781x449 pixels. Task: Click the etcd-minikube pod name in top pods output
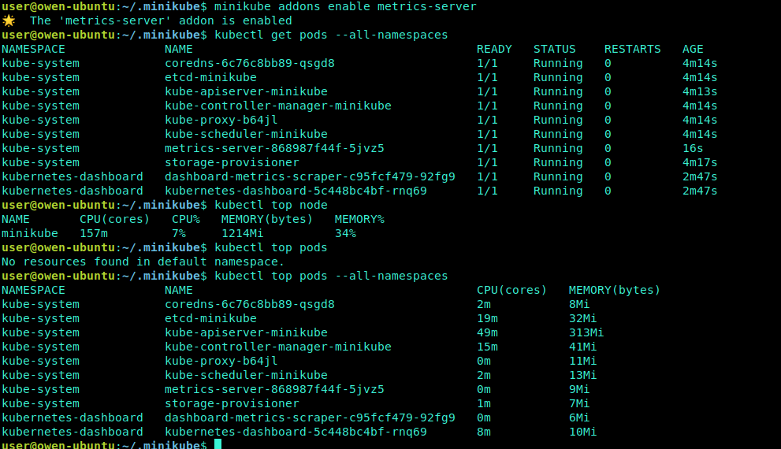coord(210,318)
